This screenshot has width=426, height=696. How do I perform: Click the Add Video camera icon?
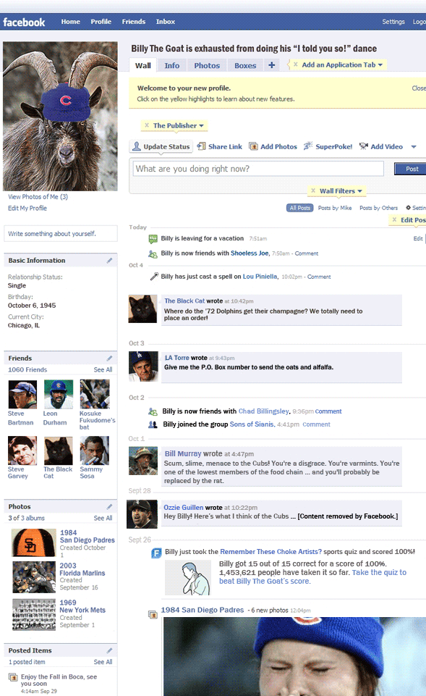[364, 146]
